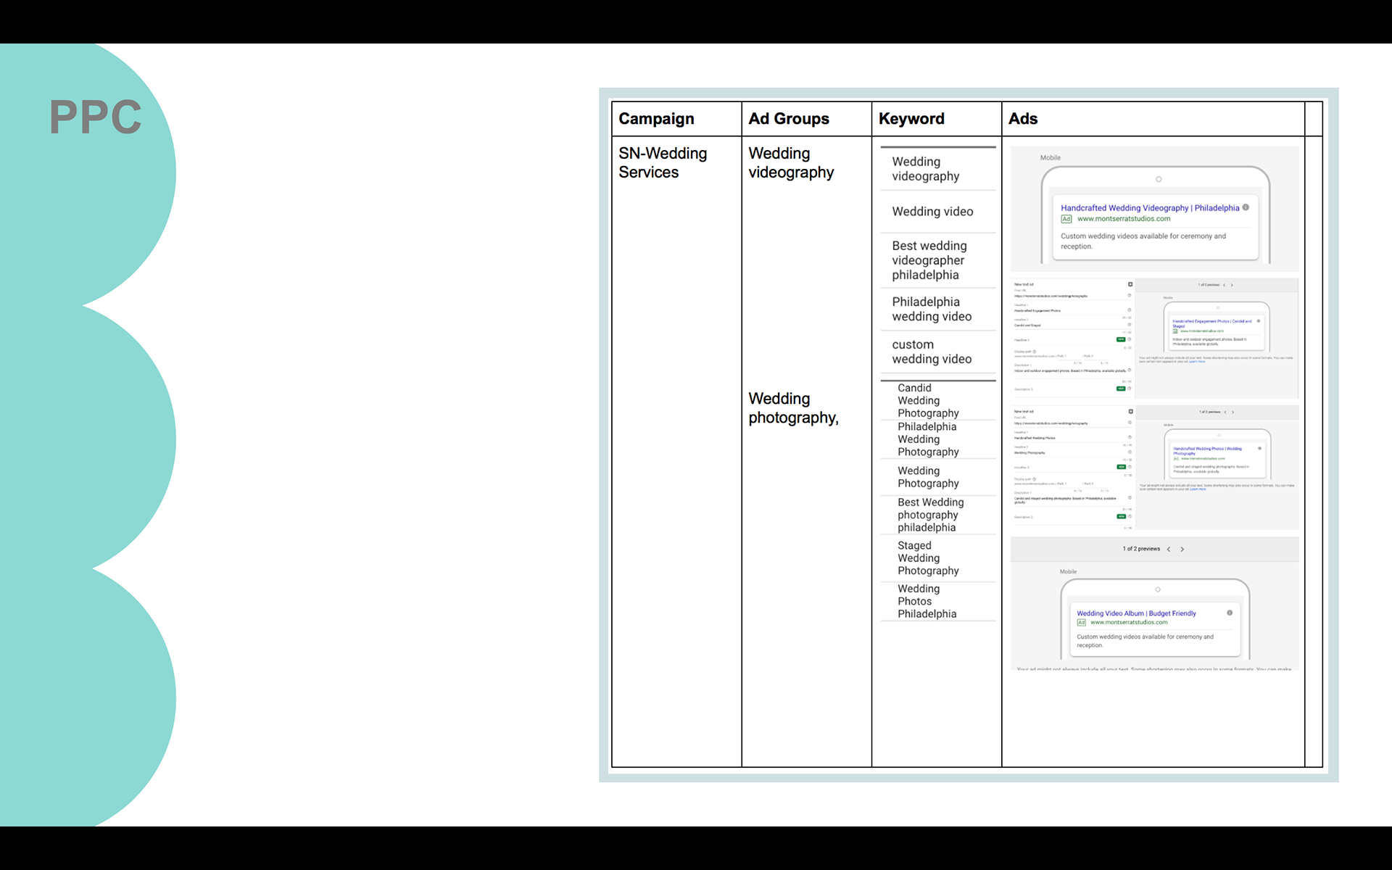Open Handcrafted Wedding Photos ad headline
1392x870 pixels.
1208,451
